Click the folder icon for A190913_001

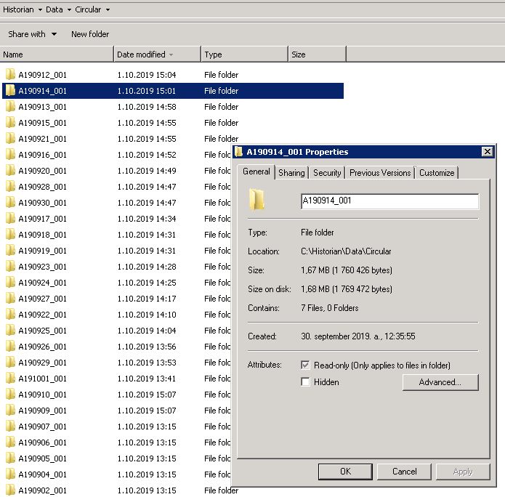click(x=10, y=107)
